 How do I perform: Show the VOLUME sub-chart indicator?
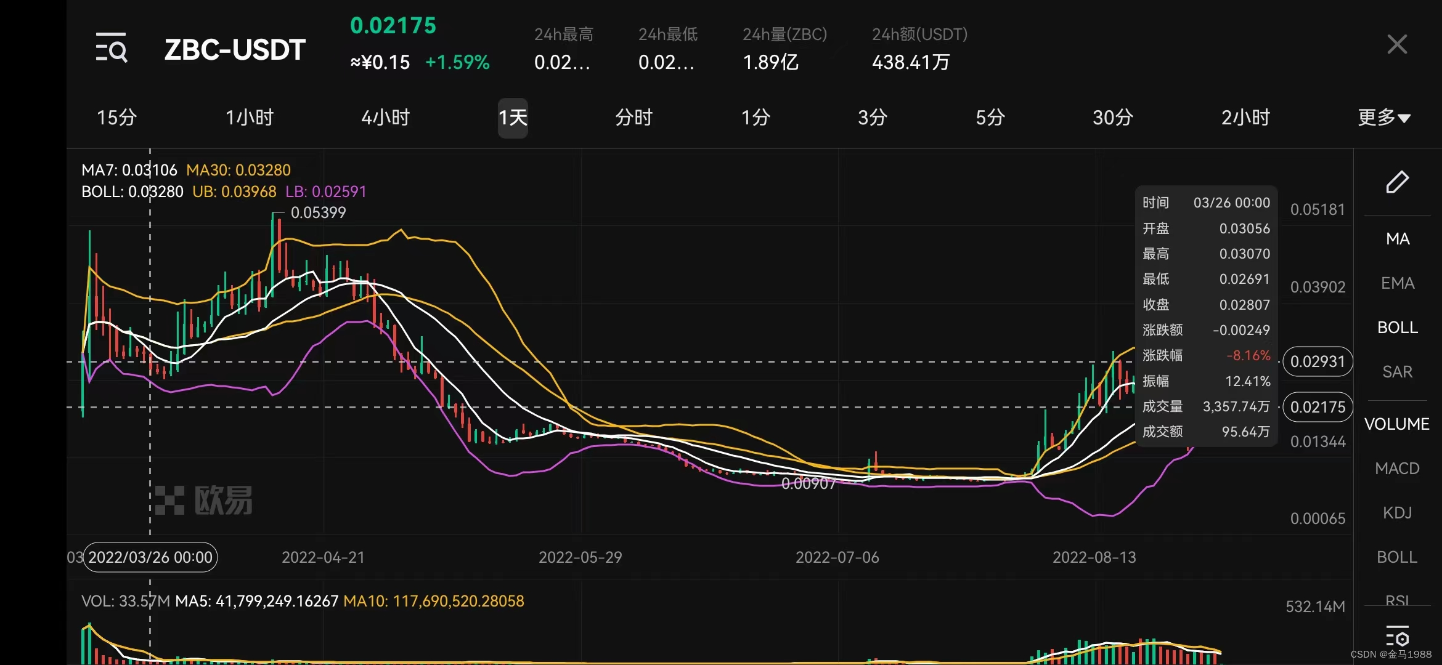coord(1396,424)
